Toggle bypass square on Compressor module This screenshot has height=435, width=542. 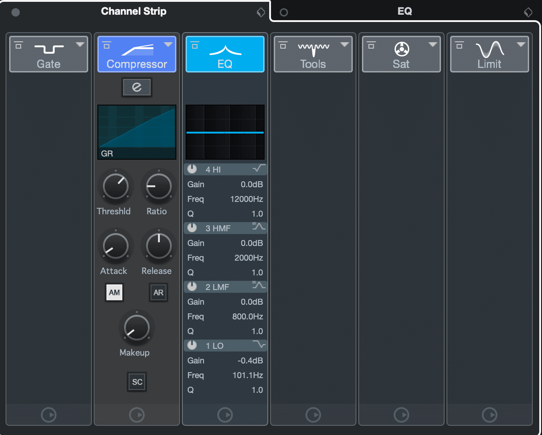[x=107, y=45]
